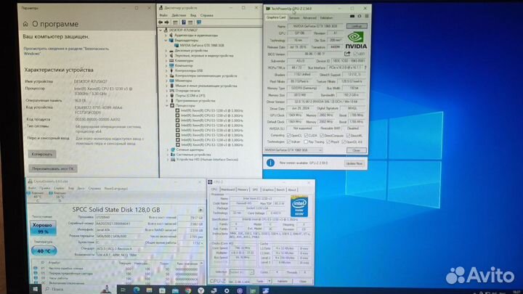
Task: Click the Копировать button in Settings
Action: click(x=42, y=154)
